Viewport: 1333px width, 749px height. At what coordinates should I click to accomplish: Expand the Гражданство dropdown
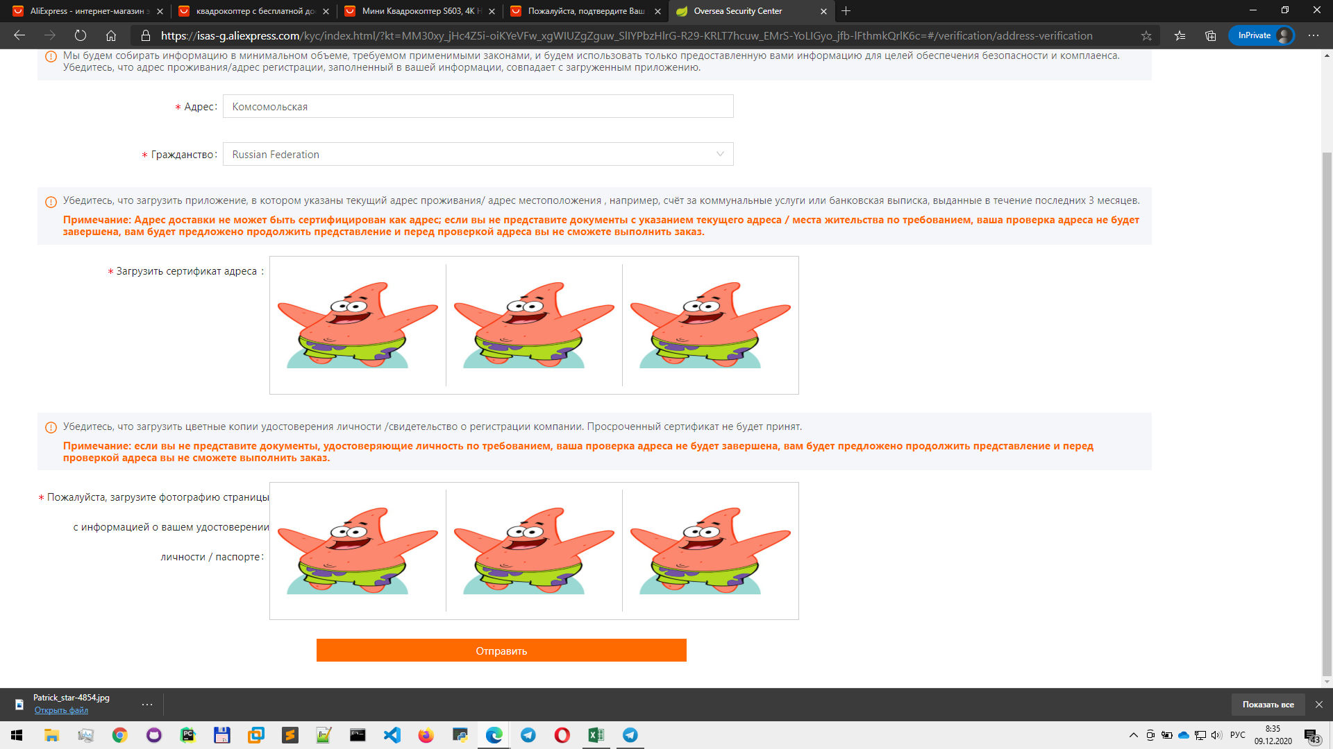pos(478,154)
